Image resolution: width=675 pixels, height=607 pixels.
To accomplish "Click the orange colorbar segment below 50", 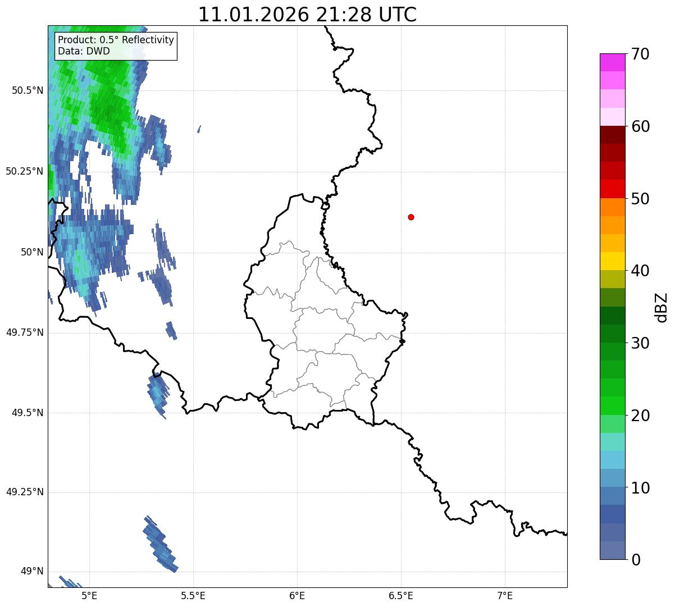I will [x=612, y=207].
